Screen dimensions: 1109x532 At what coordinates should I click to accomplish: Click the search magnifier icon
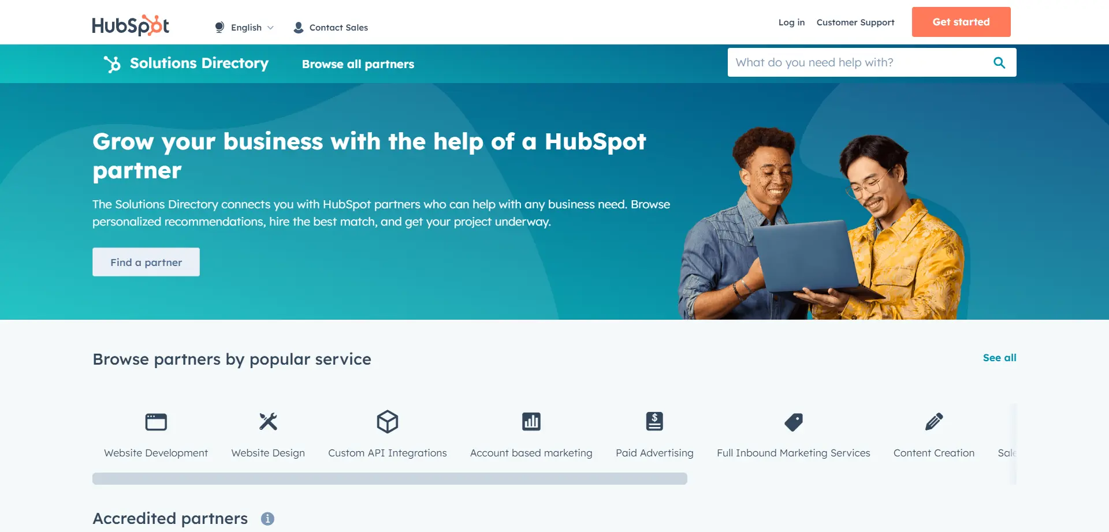click(x=999, y=63)
